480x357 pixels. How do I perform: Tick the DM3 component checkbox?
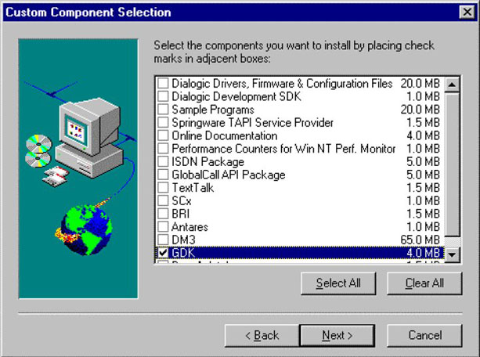(163, 240)
